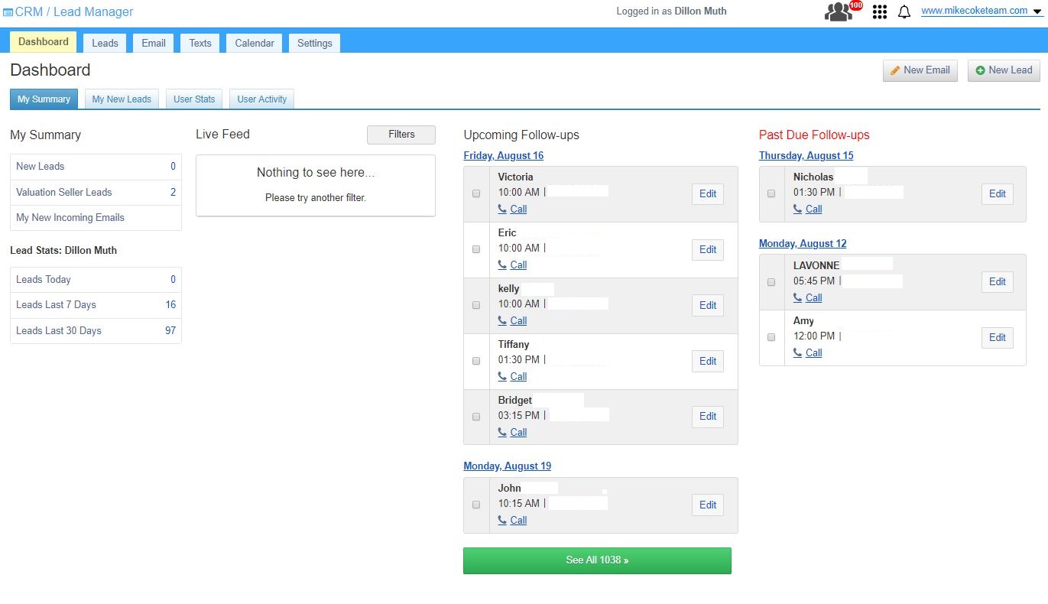Image resolution: width=1048 pixels, height=604 pixels.
Task: Open the Live Feed Filters button
Action: 401,135
